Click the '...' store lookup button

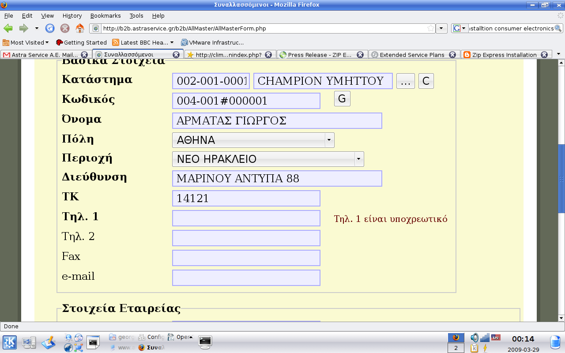pos(406,81)
